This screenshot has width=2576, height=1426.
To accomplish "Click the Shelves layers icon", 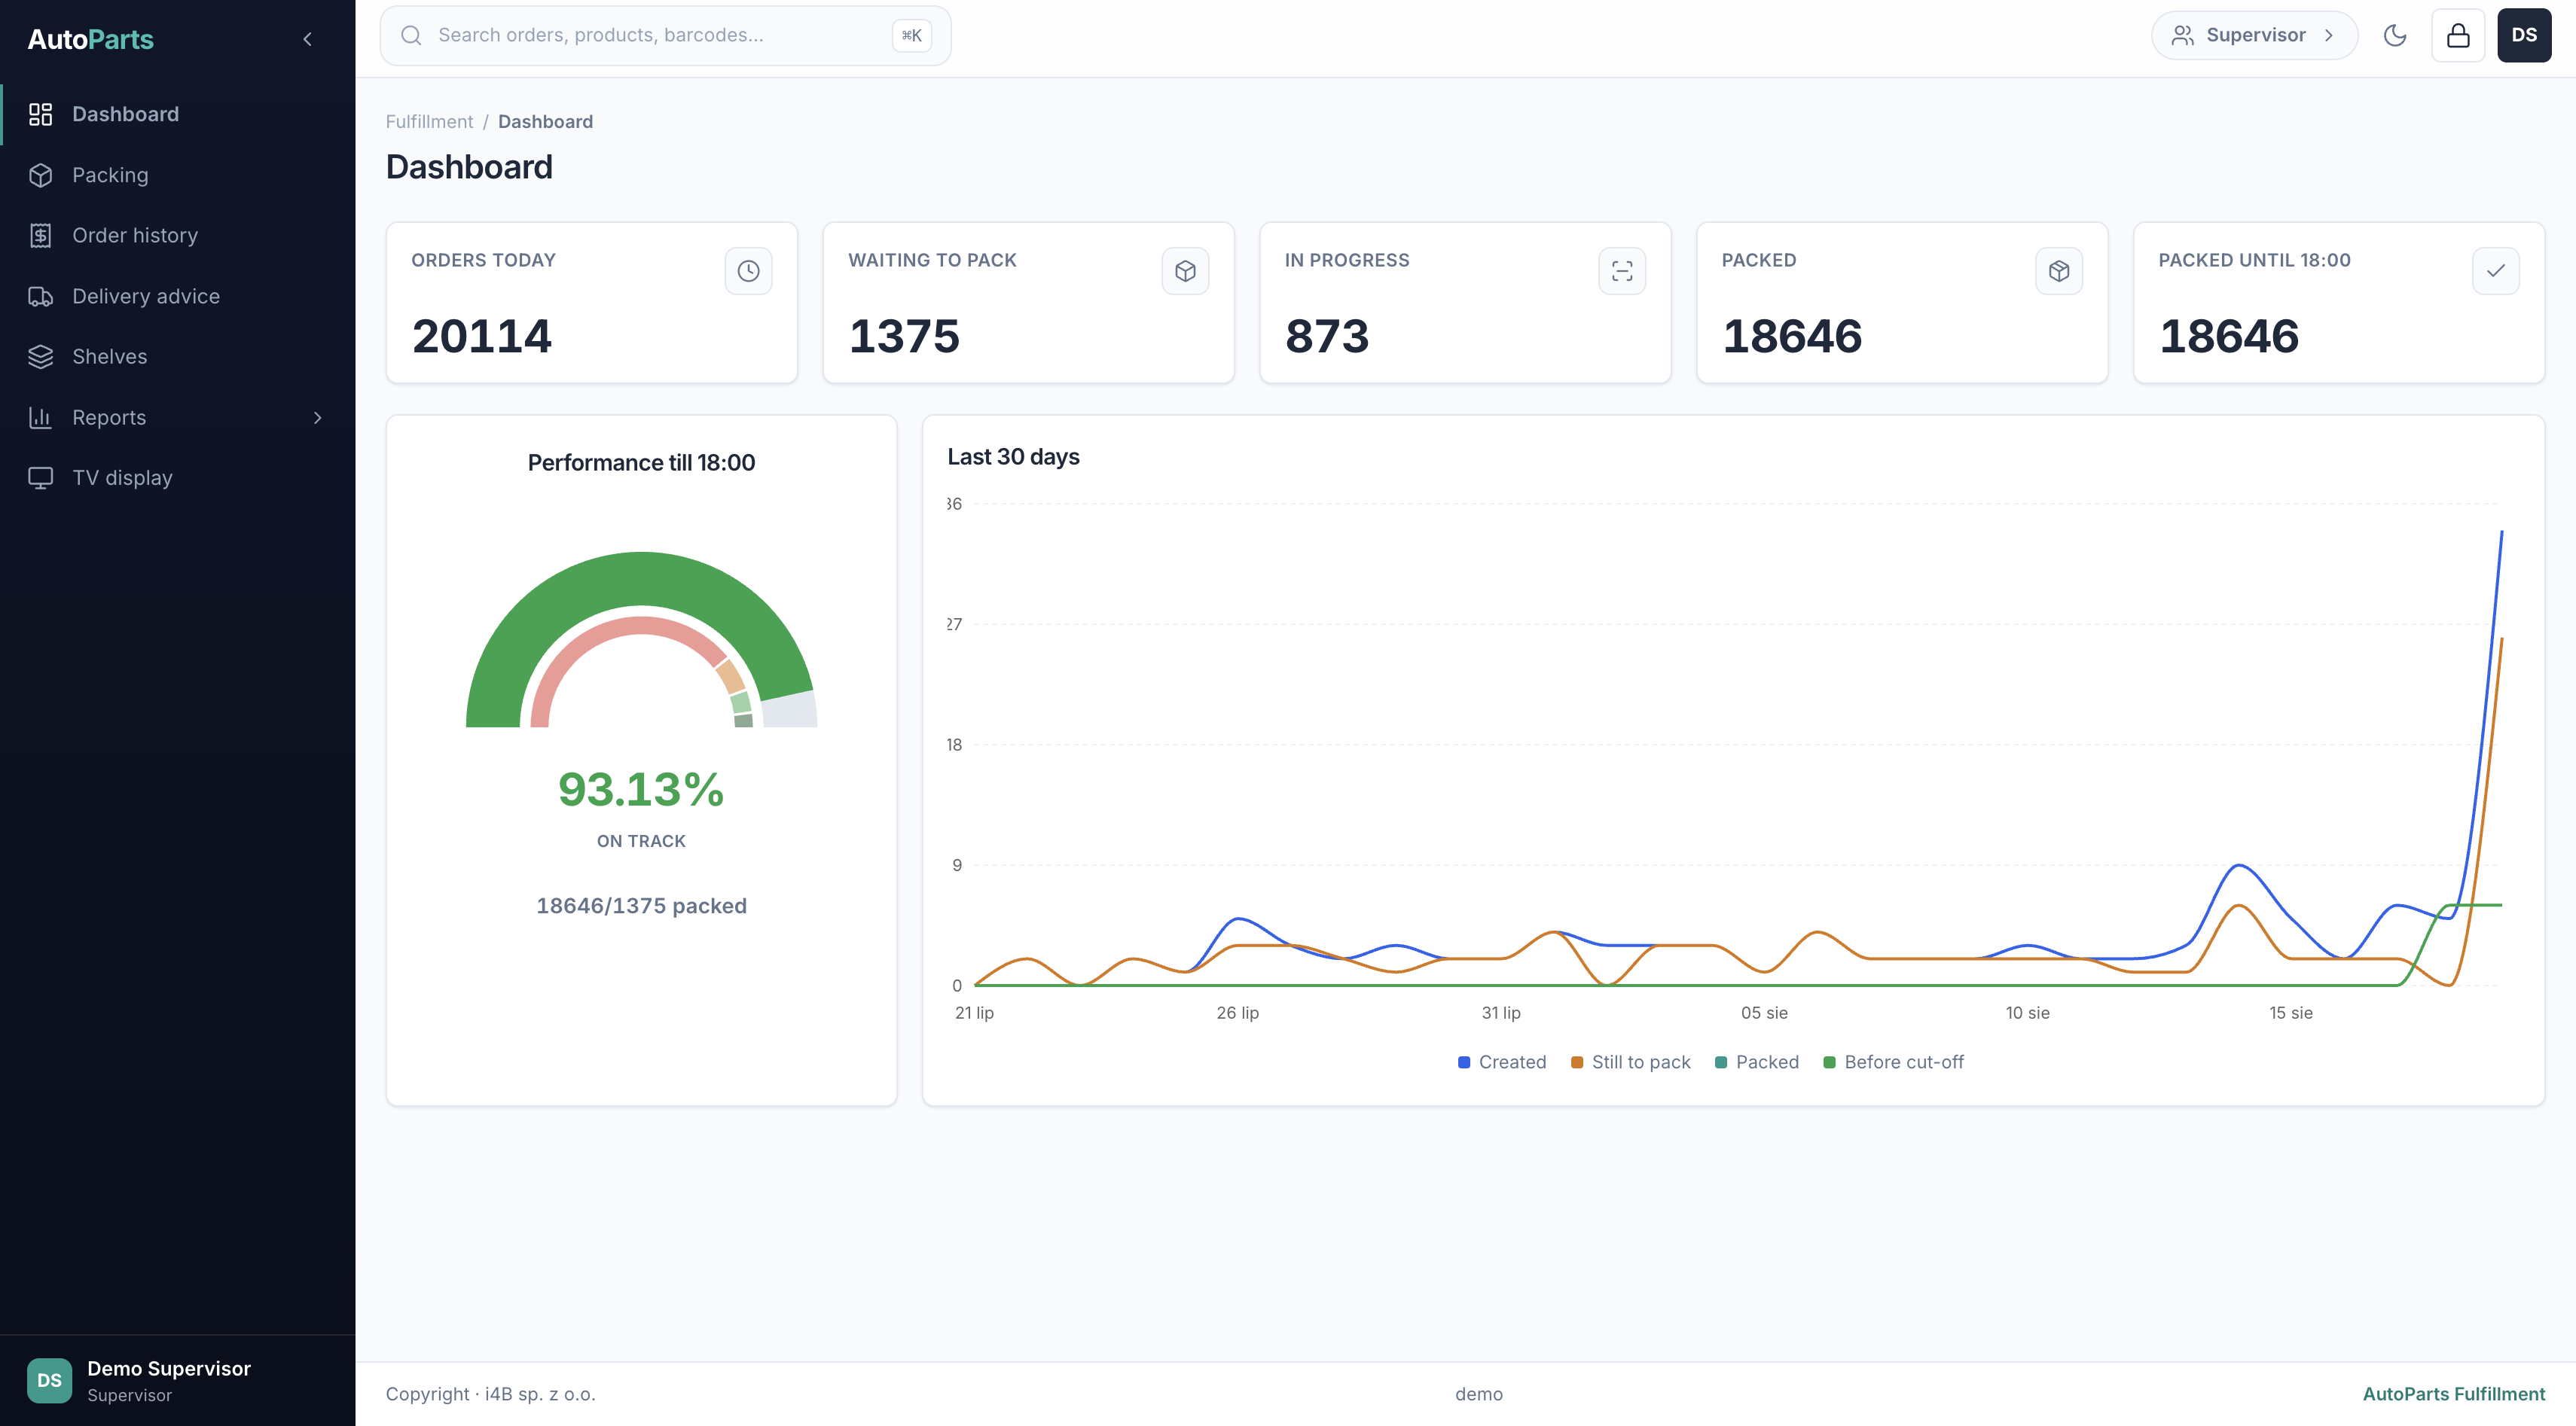I will pyautogui.click(x=40, y=357).
